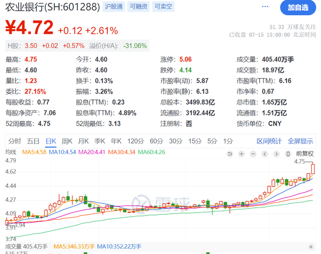Zoom in the K-line chart with plus icon

pos(242,154)
